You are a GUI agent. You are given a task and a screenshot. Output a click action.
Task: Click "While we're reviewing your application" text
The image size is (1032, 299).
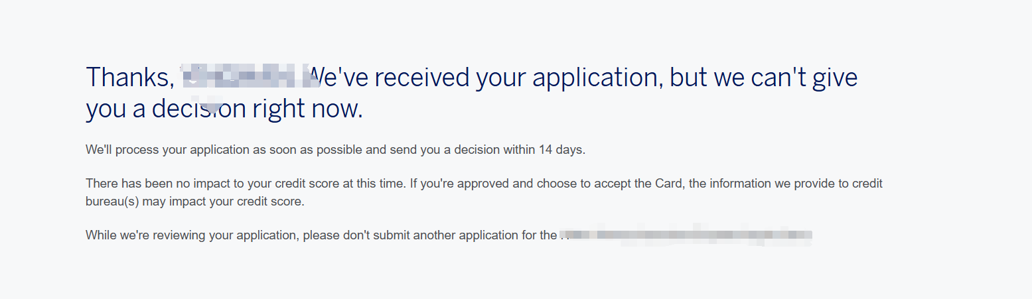click(x=191, y=235)
